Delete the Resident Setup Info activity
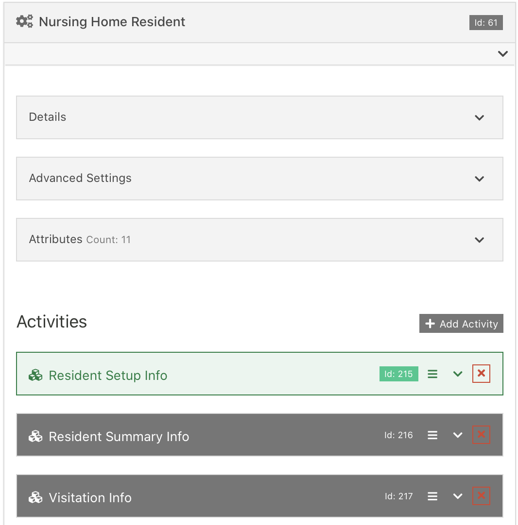 pos(481,373)
